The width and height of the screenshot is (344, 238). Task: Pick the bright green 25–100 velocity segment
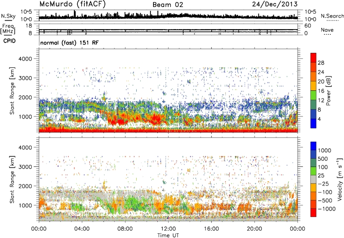point(313,171)
